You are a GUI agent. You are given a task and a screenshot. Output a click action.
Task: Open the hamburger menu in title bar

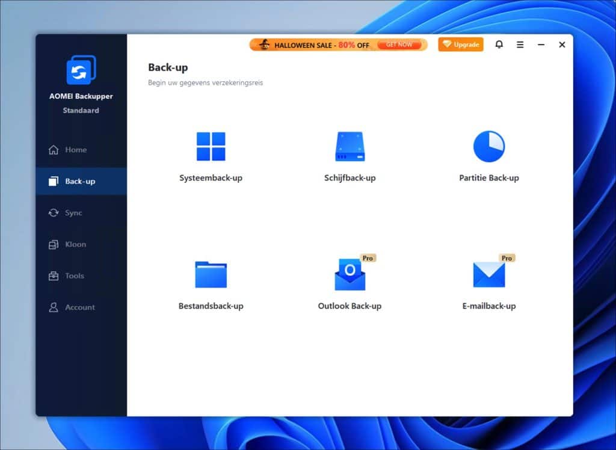coord(520,45)
